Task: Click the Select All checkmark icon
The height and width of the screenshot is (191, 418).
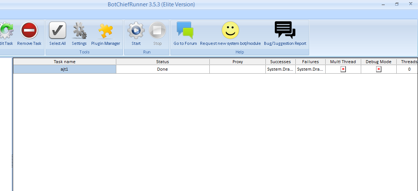Action: (58, 31)
